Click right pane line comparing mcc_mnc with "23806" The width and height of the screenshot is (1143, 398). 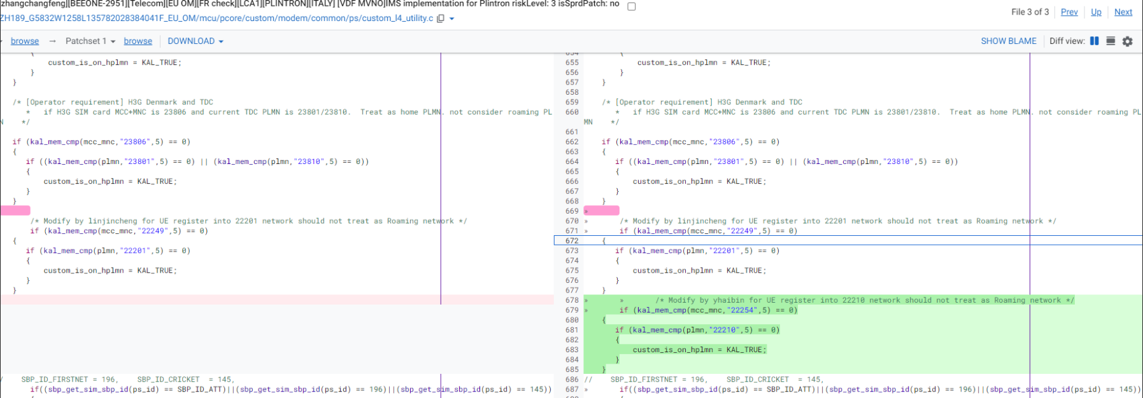pos(690,142)
